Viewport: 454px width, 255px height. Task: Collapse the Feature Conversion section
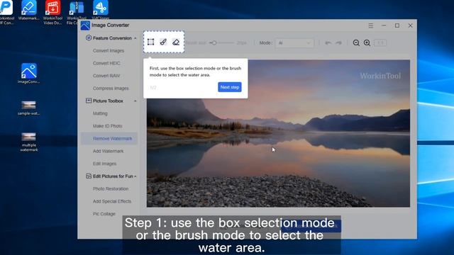point(135,38)
